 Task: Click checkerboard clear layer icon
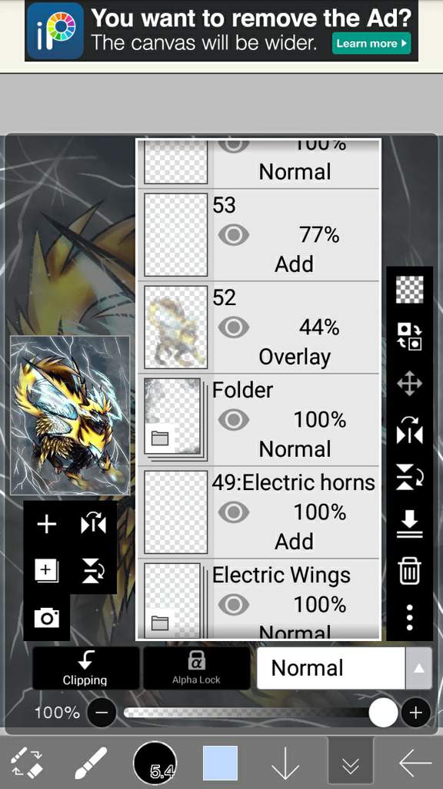(409, 290)
